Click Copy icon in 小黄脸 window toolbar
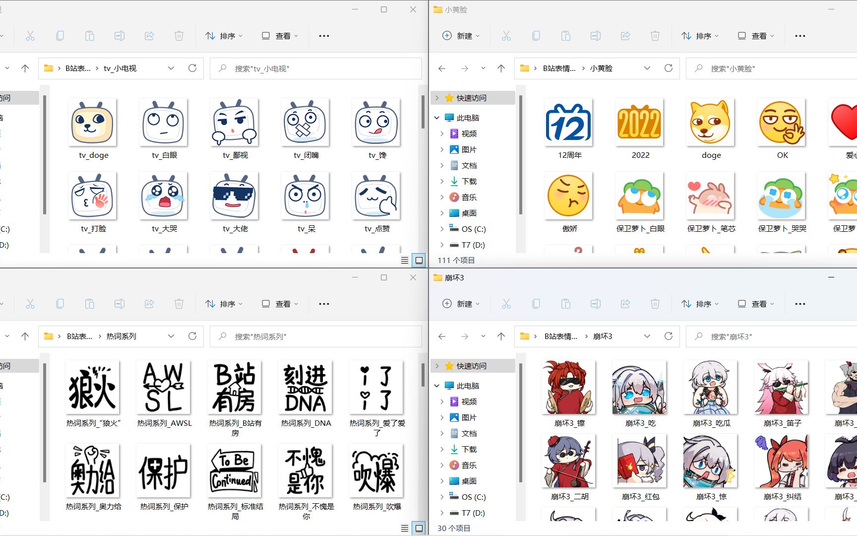This screenshot has width=857, height=536. (536, 36)
